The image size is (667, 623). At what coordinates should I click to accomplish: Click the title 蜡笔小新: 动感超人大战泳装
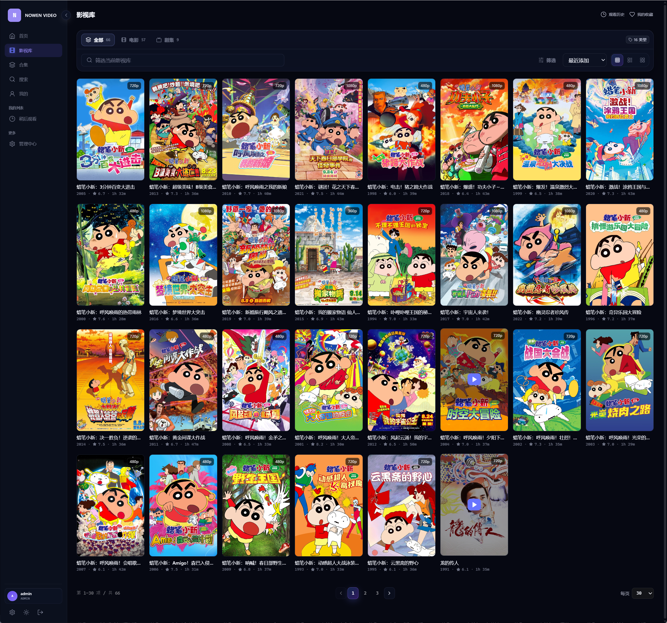327,563
